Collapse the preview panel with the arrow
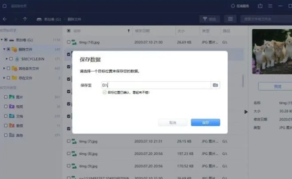The image size is (292, 179). [x=246, y=112]
